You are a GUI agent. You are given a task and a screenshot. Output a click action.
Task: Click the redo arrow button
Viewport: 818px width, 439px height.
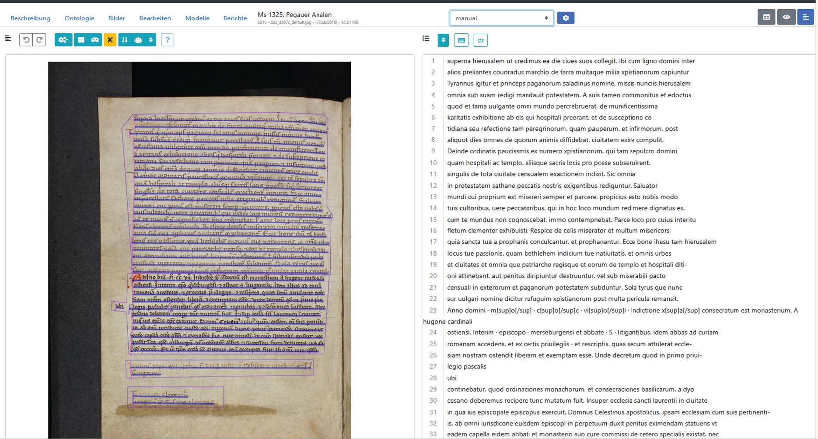pyautogui.click(x=39, y=40)
